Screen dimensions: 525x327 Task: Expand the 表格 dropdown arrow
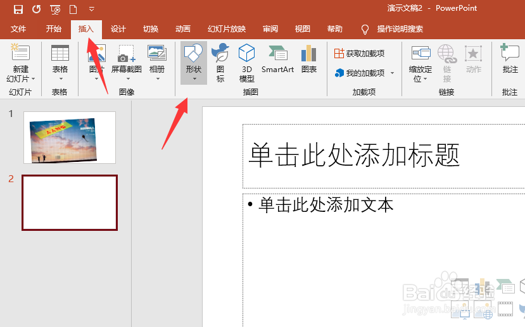coord(61,79)
